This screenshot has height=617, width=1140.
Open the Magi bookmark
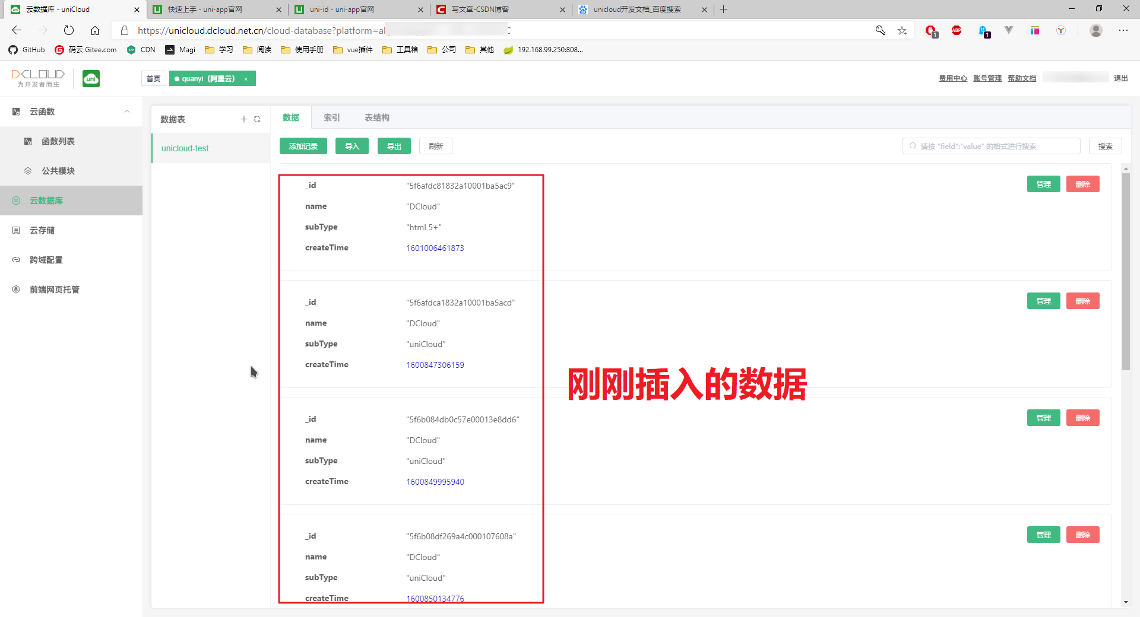click(x=180, y=50)
